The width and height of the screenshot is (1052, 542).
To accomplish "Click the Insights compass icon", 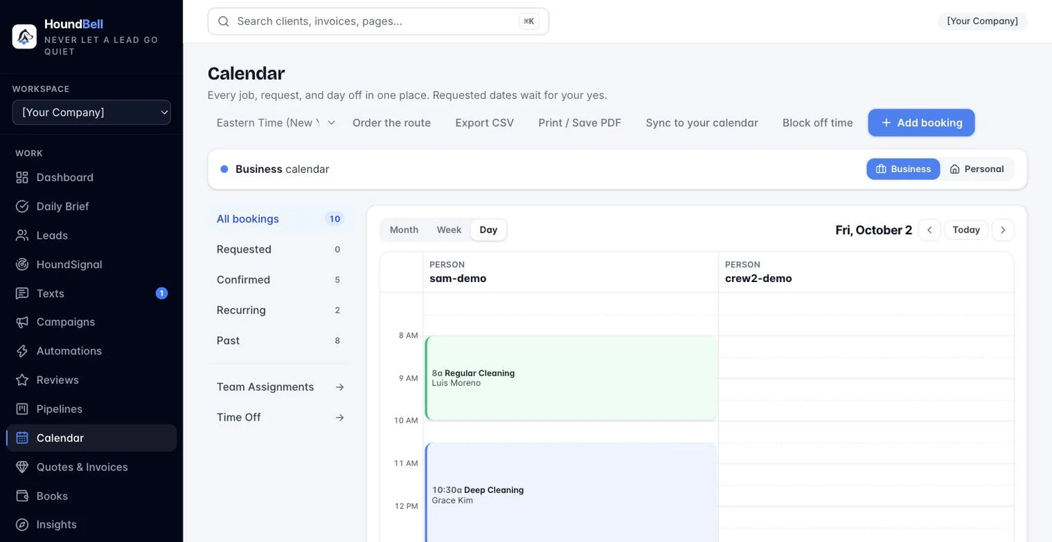I will click(x=22, y=525).
